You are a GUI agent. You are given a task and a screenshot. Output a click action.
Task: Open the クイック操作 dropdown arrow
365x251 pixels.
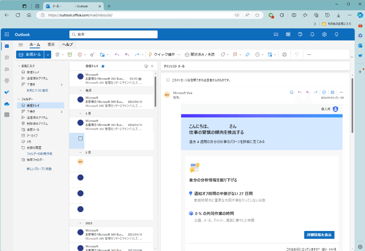click(179, 55)
